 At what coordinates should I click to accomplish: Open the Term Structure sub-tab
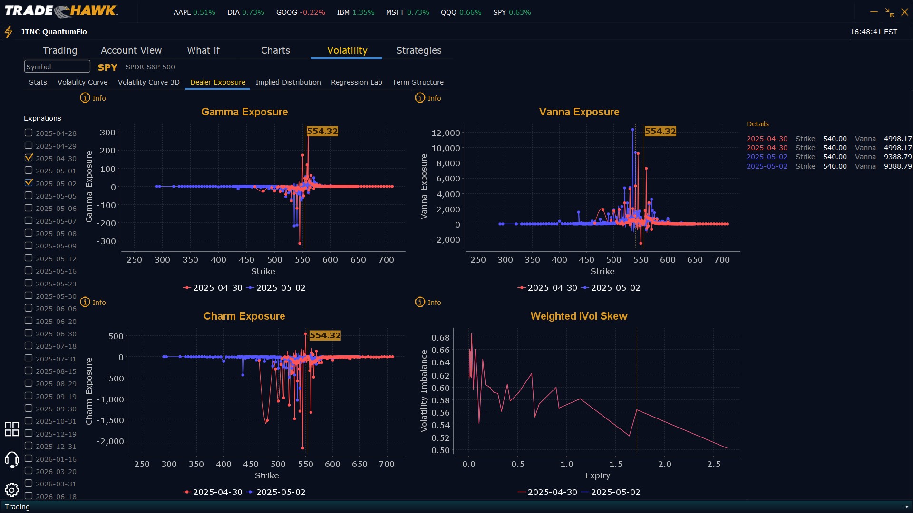pyautogui.click(x=418, y=82)
